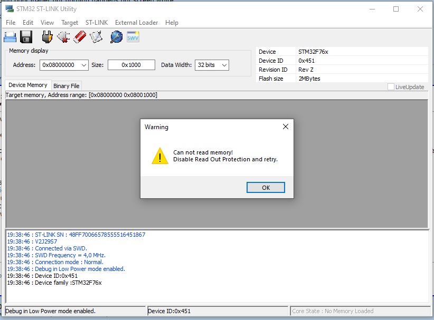Viewport: 434px width, 320px height.
Task: Click status bar 'Debug in Low Power mode enabled.'
Action: pos(50,311)
